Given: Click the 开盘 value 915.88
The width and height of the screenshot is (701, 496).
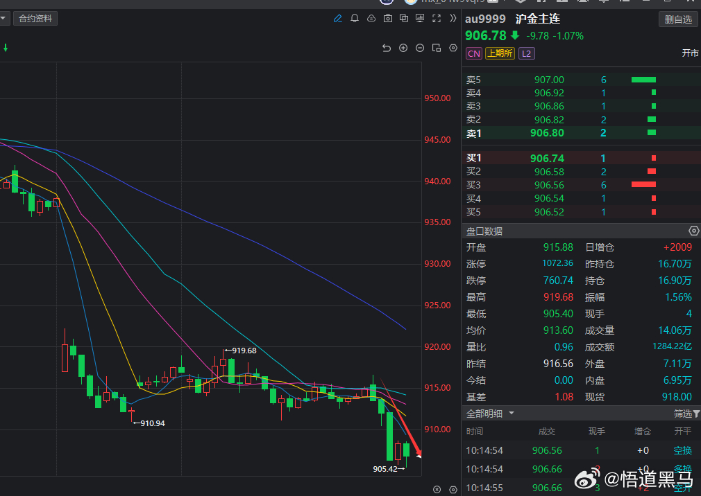Looking at the screenshot, I should [558, 247].
